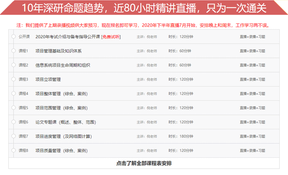Click the circle marker beside 公开课
288x175 pixels.
(13, 36)
